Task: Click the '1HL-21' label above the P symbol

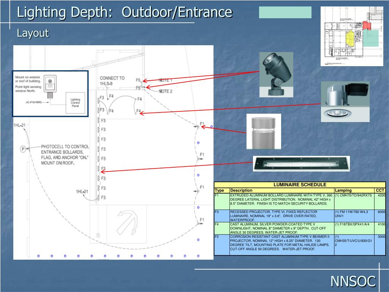Action: tap(19, 125)
